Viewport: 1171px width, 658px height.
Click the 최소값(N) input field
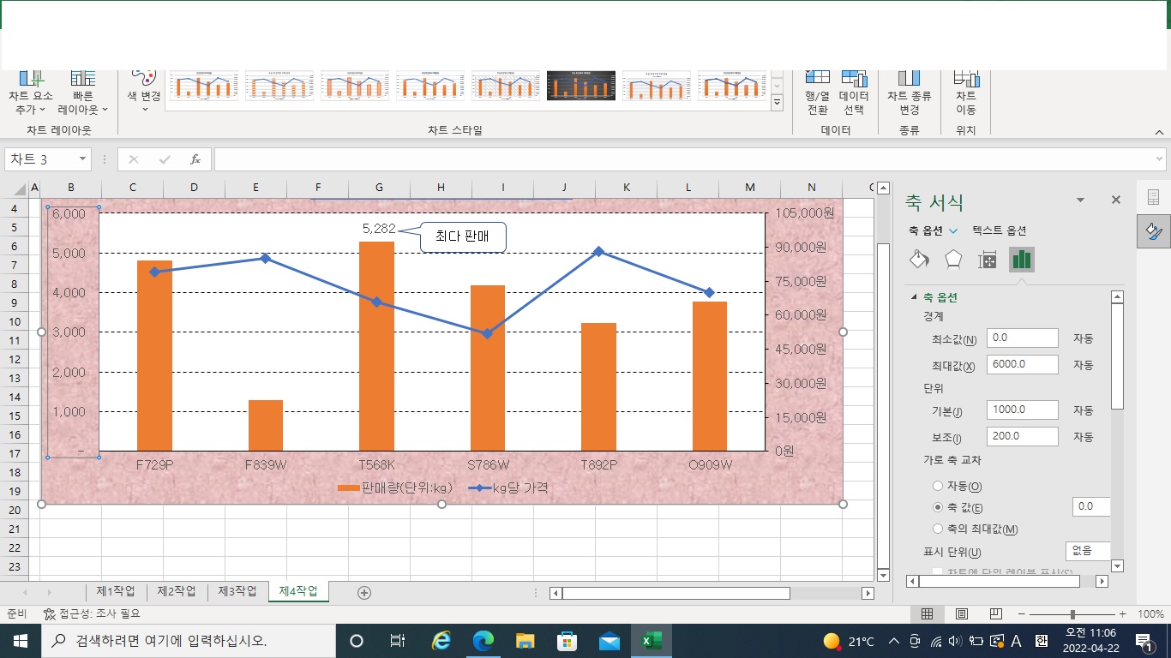tap(1022, 338)
